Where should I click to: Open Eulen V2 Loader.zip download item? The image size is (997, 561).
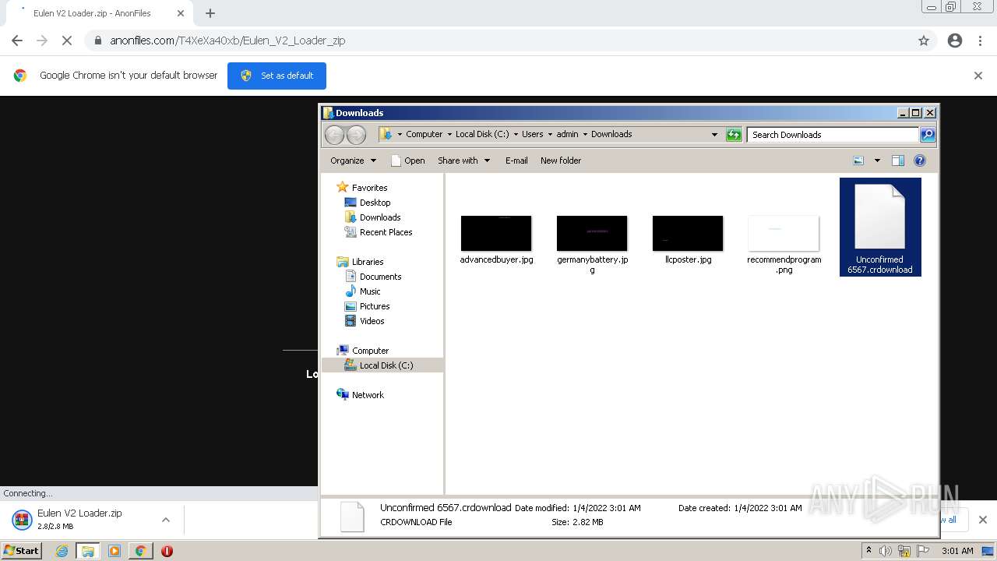click(79, 519)
